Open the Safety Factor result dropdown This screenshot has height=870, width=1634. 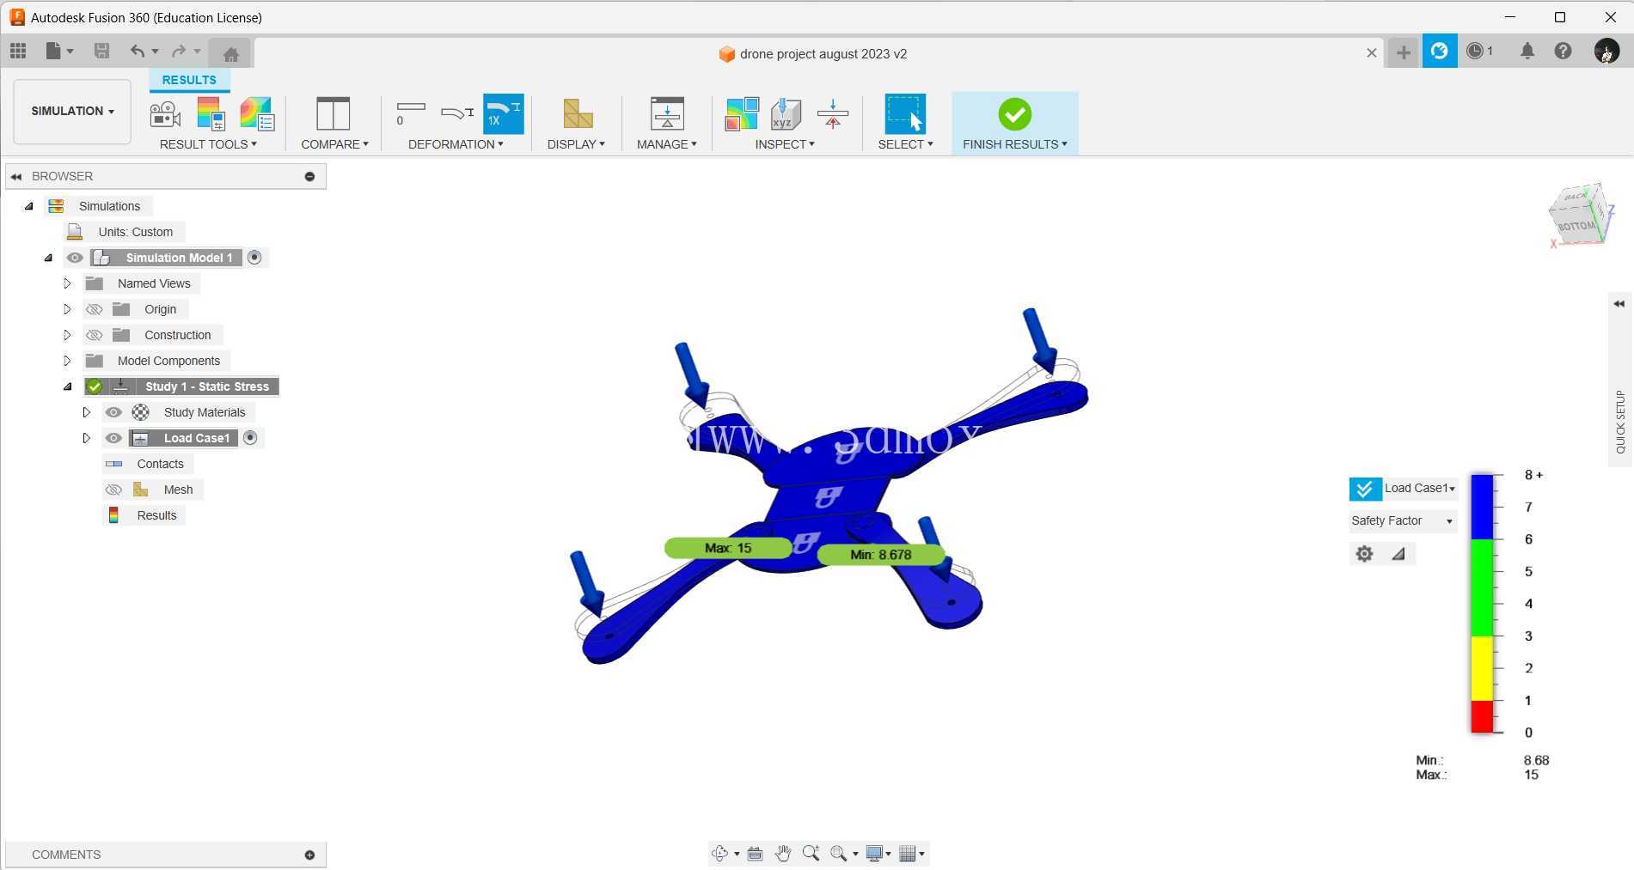coord(1401,520)
